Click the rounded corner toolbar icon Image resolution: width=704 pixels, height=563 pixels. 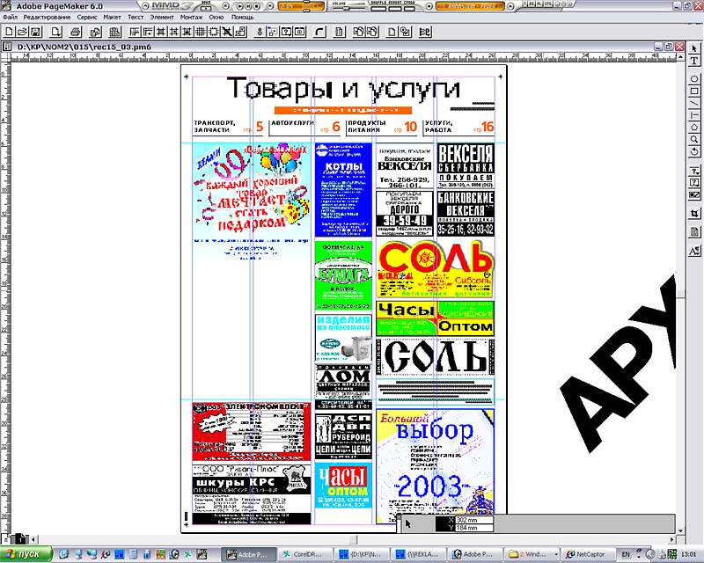coord(319,32)
